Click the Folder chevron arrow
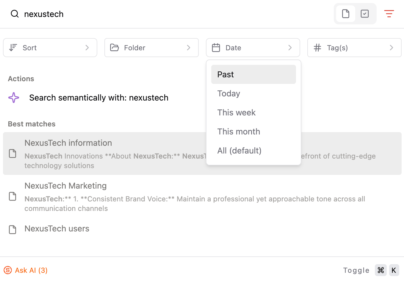 click(189, 48)
